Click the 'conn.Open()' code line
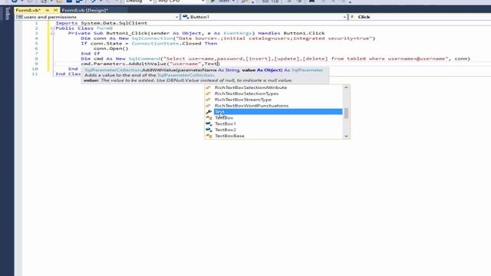 pos(110,48)
